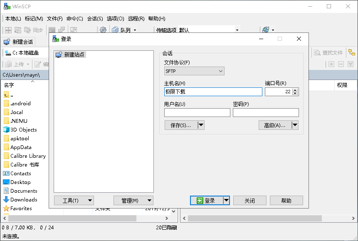Click into the 用户名 user name field

(197, 113)
